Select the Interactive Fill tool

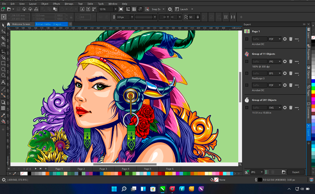(x=3, y=121)
